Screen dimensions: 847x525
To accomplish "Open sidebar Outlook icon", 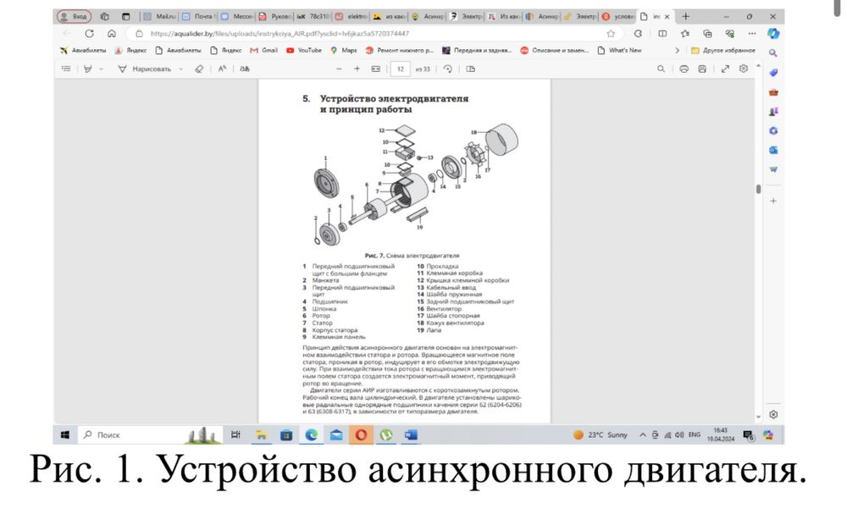I will pyautogui.click(x=773, y=150).
